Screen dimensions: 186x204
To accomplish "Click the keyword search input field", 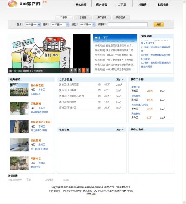I will coord(128,25).
